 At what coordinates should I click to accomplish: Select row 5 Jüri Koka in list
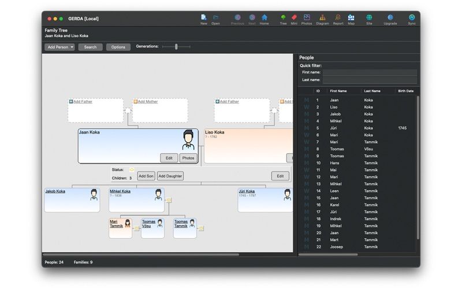[x=357, y=128]
